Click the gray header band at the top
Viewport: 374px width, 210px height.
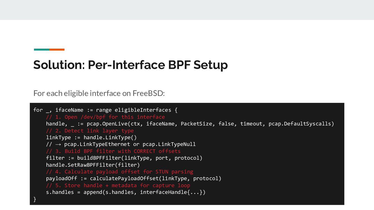pyautogui.click(x=187, y=10)
